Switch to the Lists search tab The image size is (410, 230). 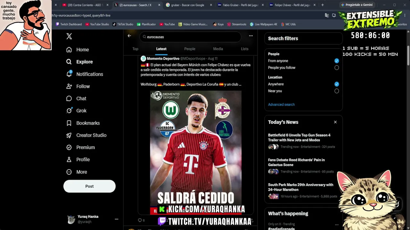click(x=245, y=49)
